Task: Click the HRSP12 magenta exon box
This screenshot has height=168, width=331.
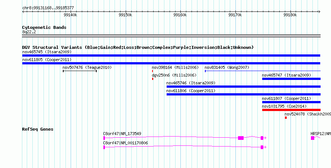Action: (x=312, y=138)
